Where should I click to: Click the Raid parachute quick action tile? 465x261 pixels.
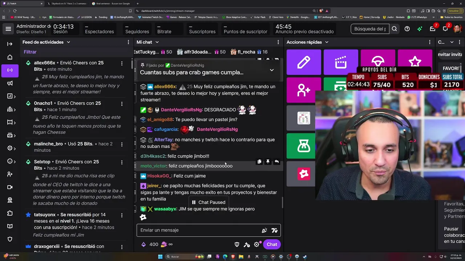pos(378,61)
